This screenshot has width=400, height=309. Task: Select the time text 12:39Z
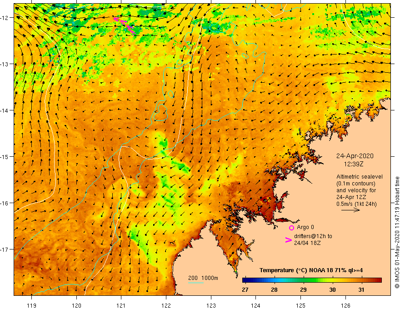[354, 164]
